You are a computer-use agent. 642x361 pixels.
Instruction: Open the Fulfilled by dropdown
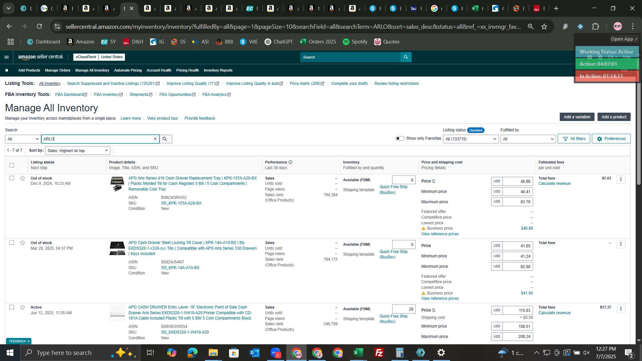pos(528,139)
